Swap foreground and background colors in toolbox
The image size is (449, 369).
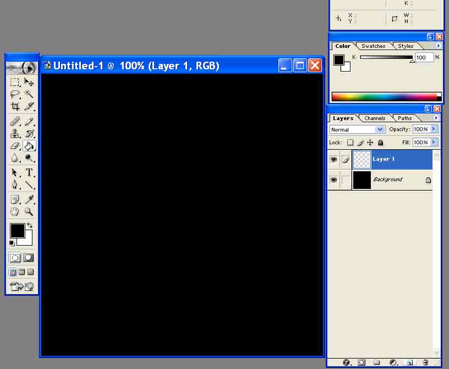[29, 225]
